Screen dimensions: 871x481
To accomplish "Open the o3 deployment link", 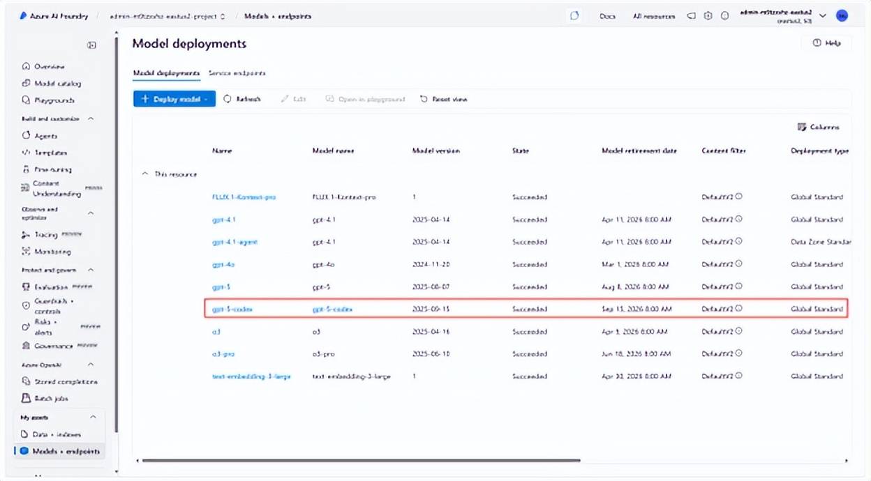I will (216, 332).
